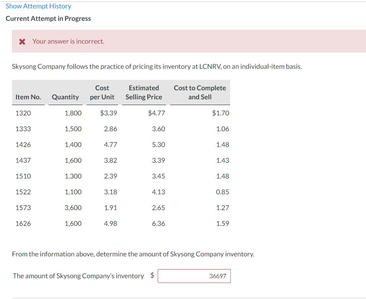This screenshot has height=299, width=366.
Task: Click selling price 3.45 cell
Action: [158, 176]
